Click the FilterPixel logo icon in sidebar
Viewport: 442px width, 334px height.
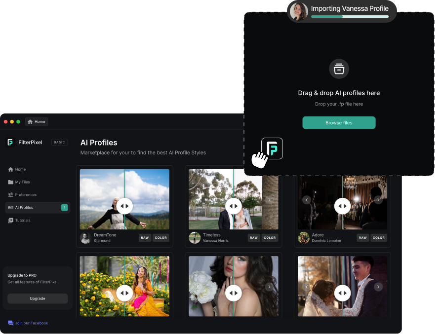pyautogui.click(x=10, y=143)
